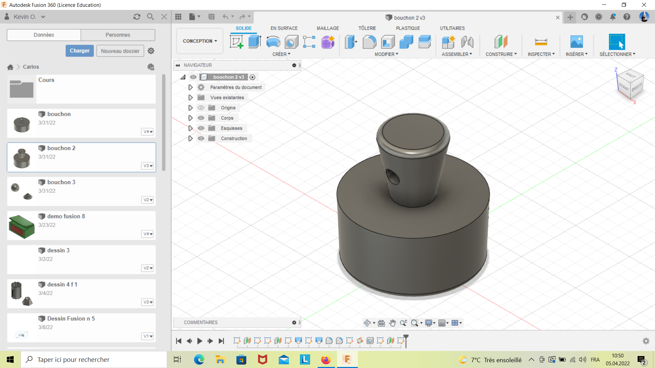This screenshot has width=655, height=368.
Task: Open the Measure tool under Inspecter
Action: (541, 42)
